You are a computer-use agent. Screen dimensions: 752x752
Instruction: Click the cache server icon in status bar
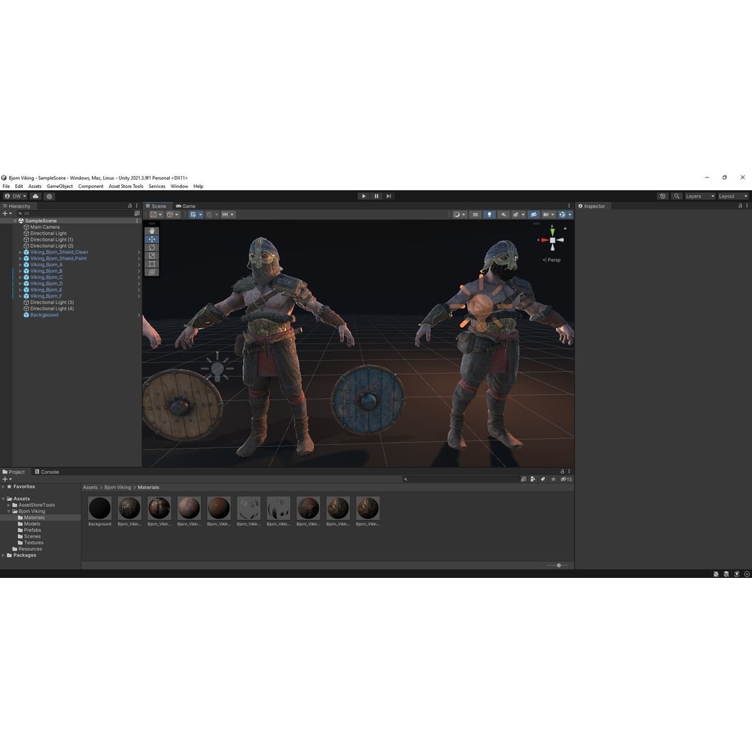point(726,574)
